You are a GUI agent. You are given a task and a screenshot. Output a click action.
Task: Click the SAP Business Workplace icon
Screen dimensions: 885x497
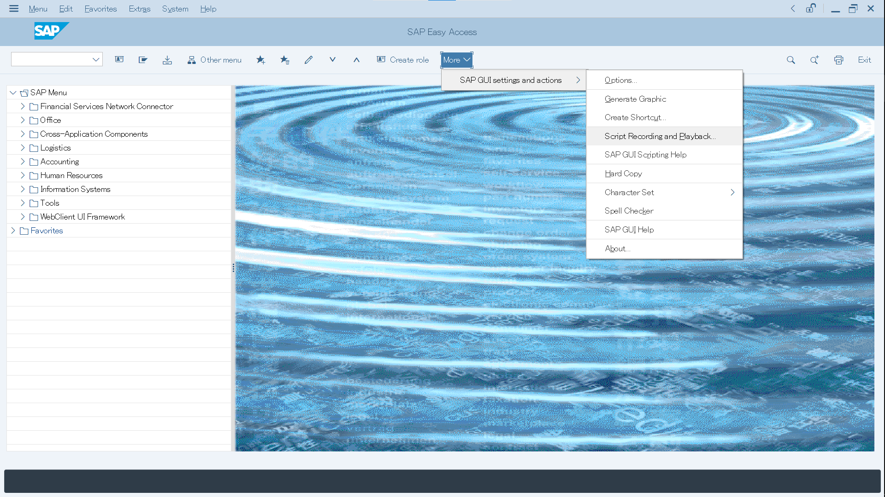143,60
